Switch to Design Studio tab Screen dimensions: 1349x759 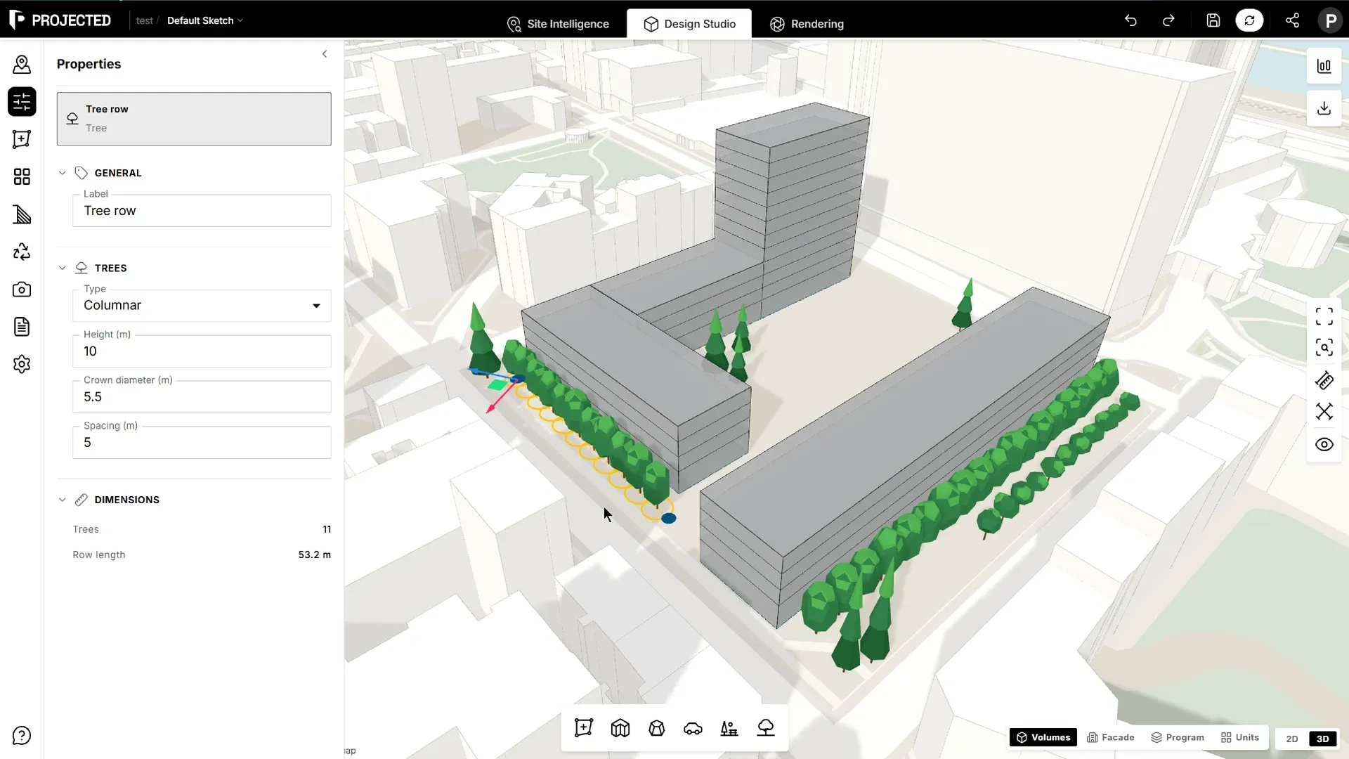(x=689, y=24)
